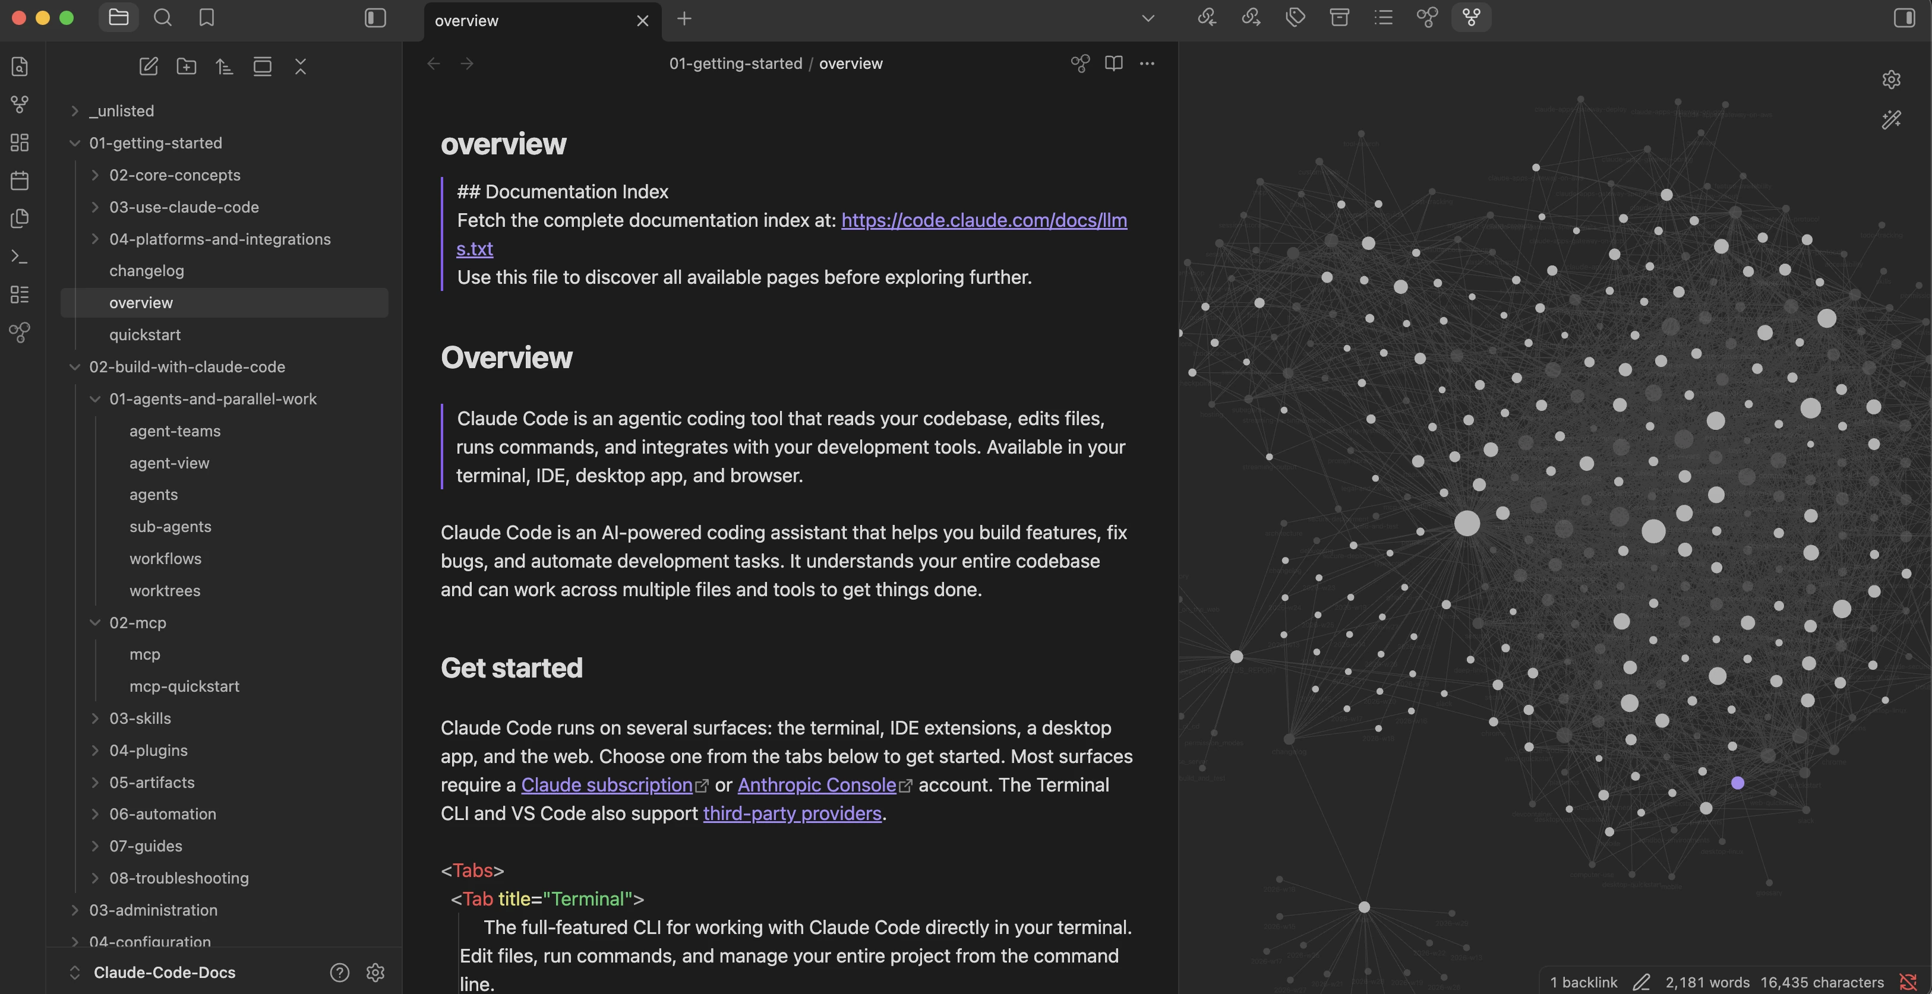Screen dimensions: 1932x994
Task: Open the search magnifier icon
Action: (x=163, y=17)
